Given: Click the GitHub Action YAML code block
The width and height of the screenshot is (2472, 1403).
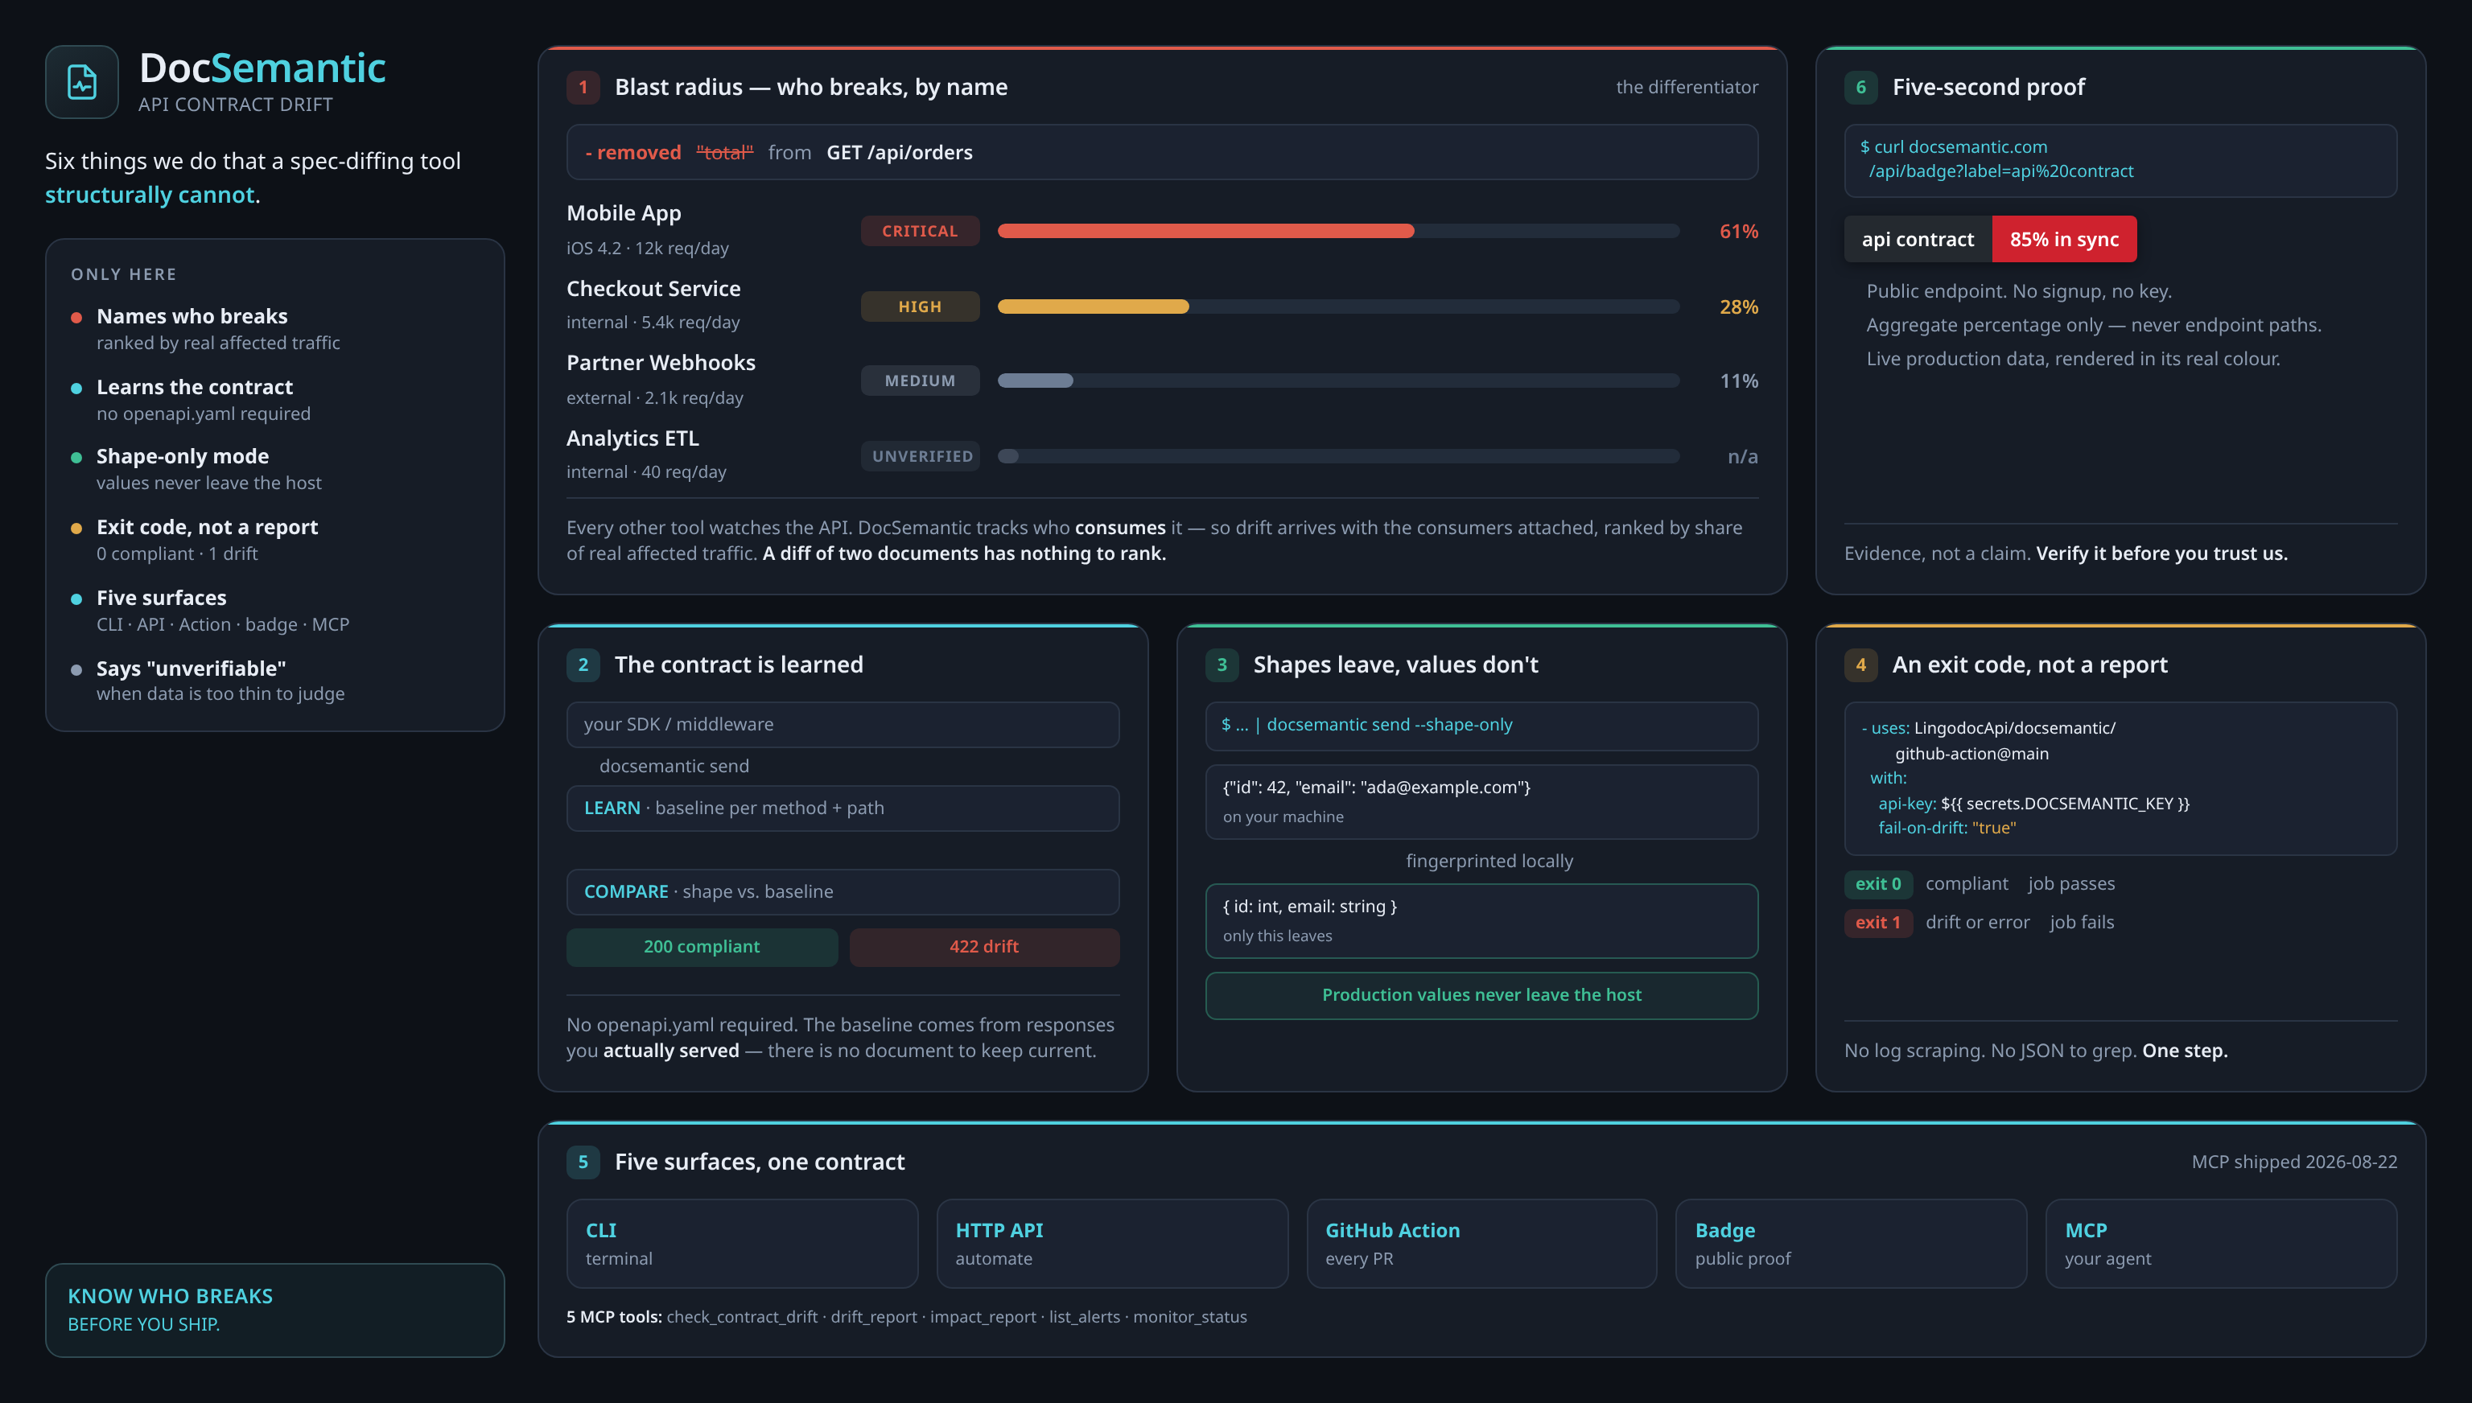Looking at the screenshot, I should point(2120,778).
